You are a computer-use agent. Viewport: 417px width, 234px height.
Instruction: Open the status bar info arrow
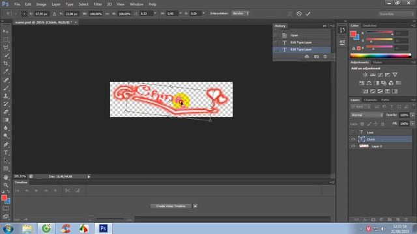click(89, 176)
